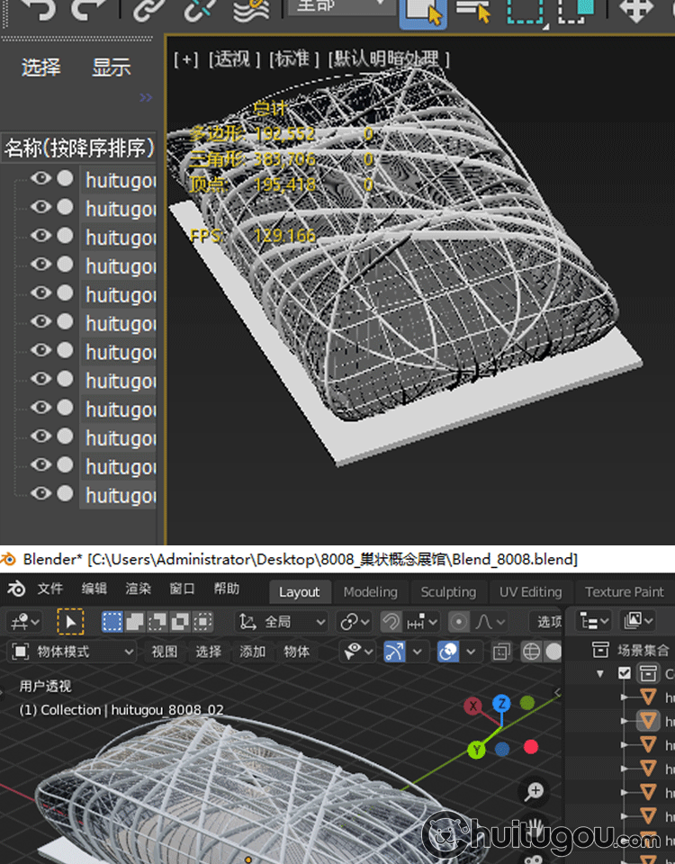This screenshot has width=675, height=864.
Task: Click the Blender select box cursor tool
Action: coord(70,622)
